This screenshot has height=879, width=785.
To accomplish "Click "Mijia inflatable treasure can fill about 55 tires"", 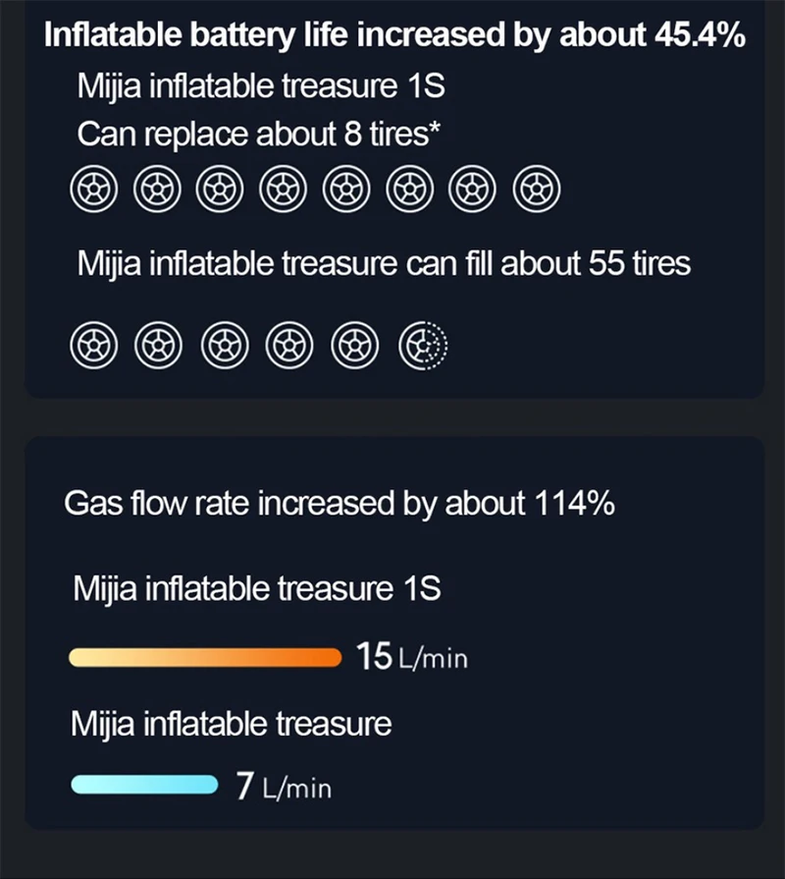I will [384, 263].
